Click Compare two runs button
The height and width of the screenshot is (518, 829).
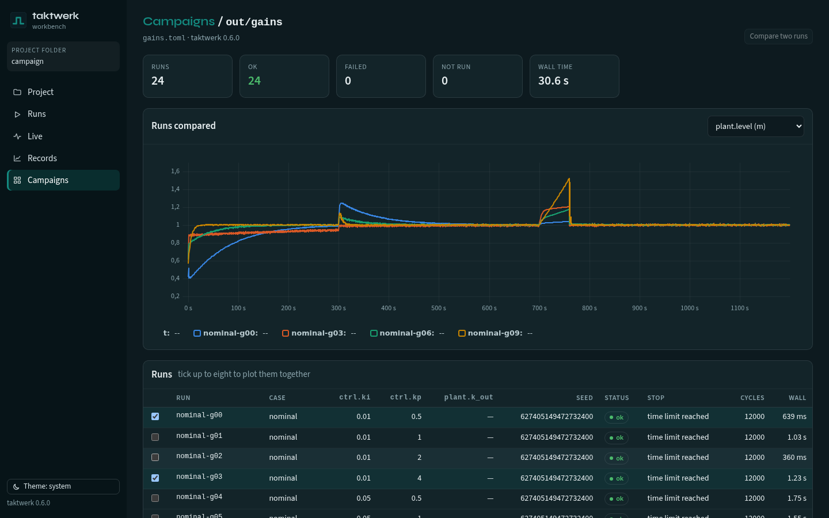tap(778, 36)
